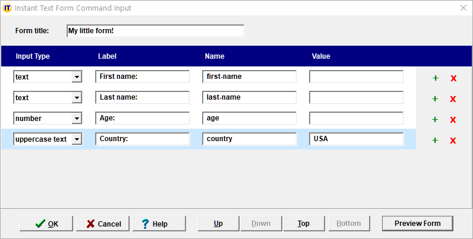The height and width of the screenshot is (239, 473).
Task: Click the Instant Text app icon in title bar
Action: pyautogui.click(x=7, y=8)
